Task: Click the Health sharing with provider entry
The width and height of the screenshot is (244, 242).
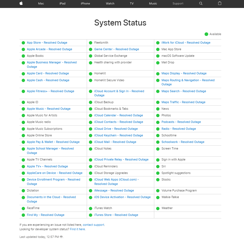Action: coord(113,62)
